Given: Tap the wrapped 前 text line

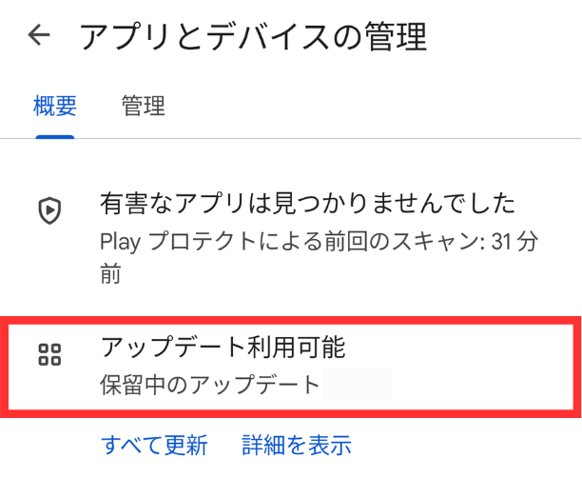Looking at the screenshot, I should [x=110, y=273].
